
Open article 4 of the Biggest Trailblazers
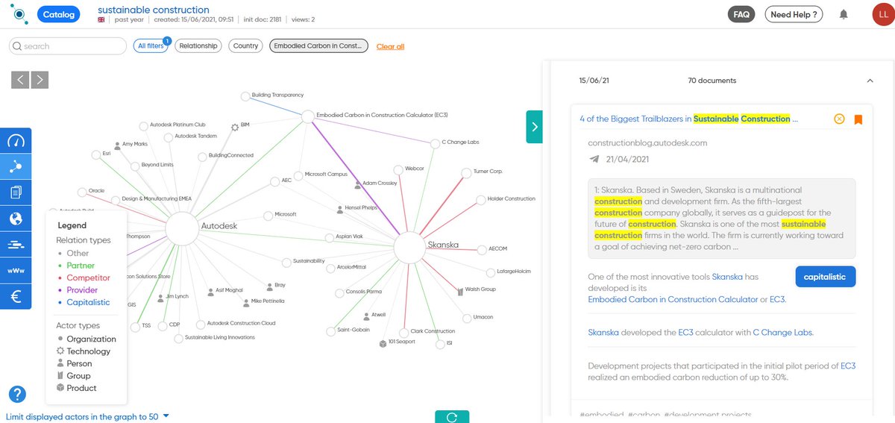tap(689, 119)
